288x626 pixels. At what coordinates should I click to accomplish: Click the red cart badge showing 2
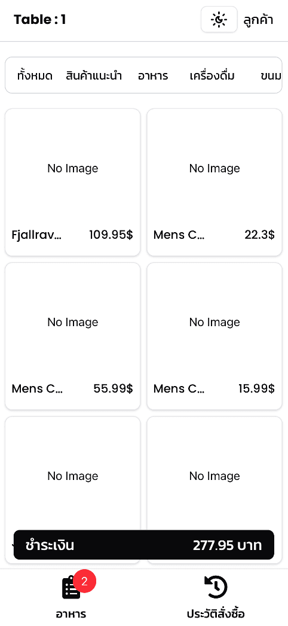tap(84, 581)
